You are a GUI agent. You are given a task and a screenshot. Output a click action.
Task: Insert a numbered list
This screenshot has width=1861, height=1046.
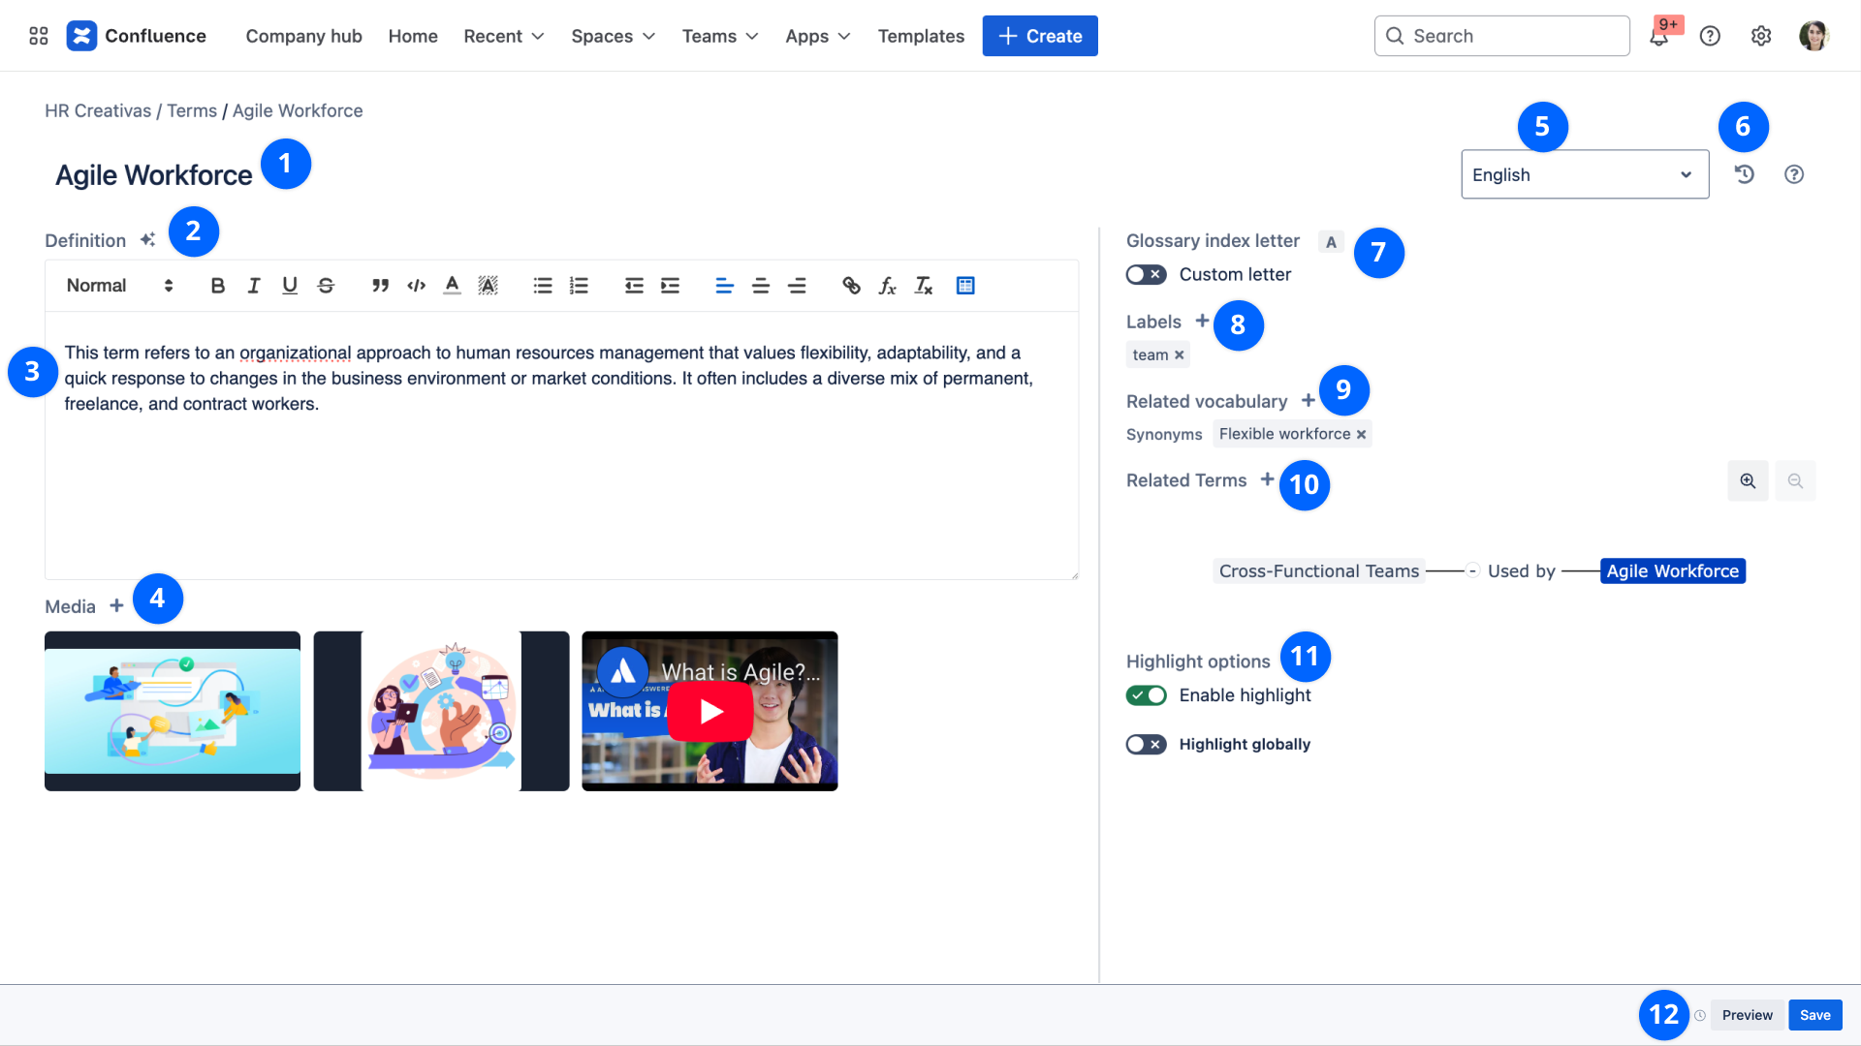click(x=579, y=286)
